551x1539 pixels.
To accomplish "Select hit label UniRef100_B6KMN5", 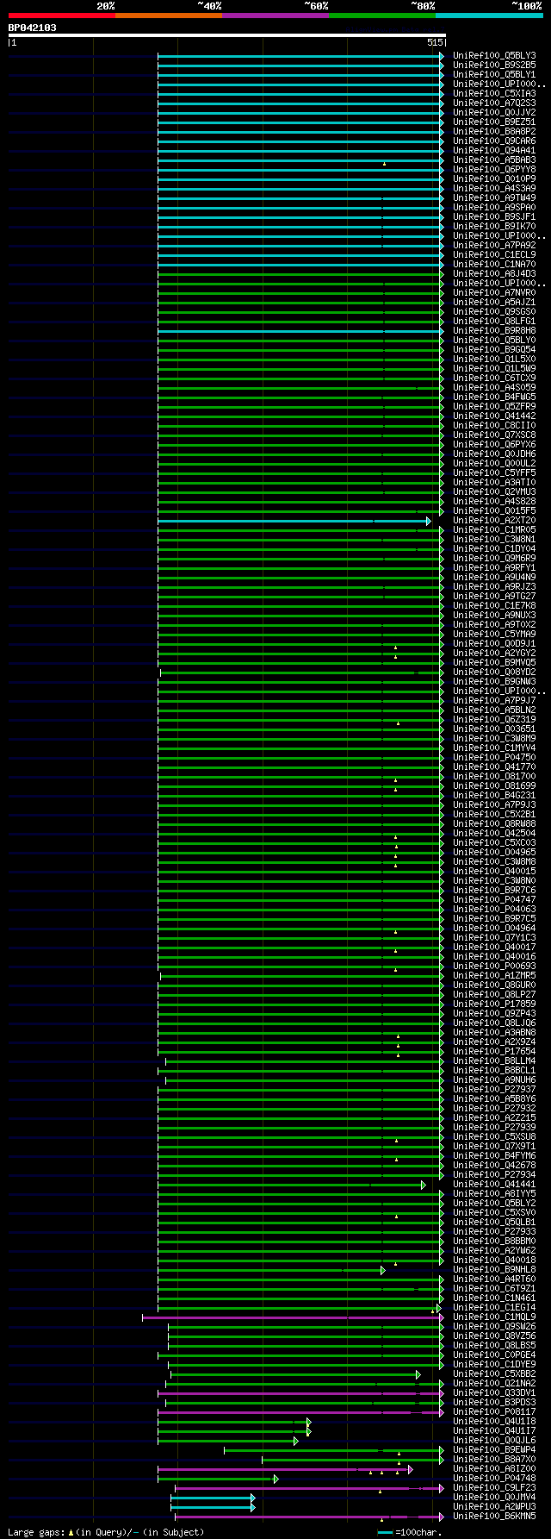I will tap(494, 1517).
